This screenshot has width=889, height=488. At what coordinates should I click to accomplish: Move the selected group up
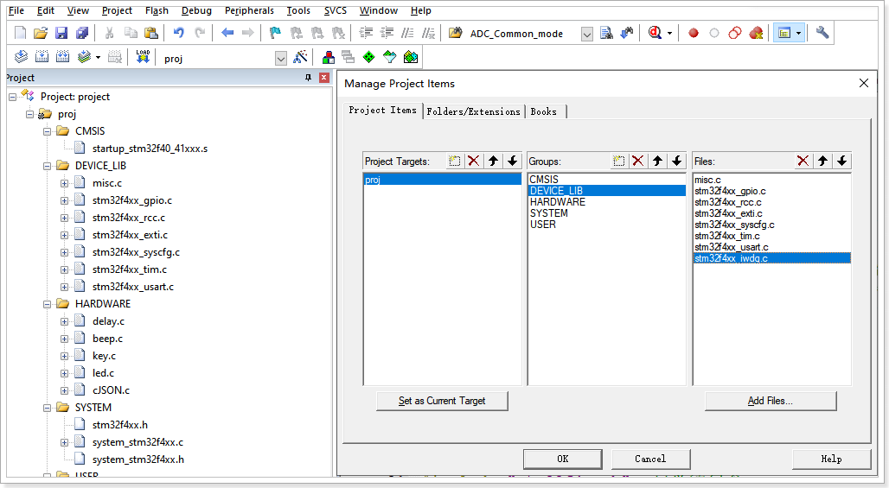click(657, 162)
